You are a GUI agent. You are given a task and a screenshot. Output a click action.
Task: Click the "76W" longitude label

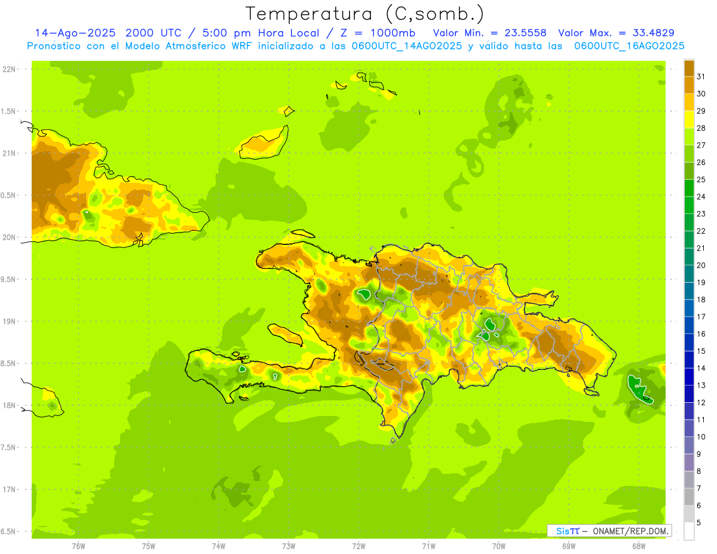coord(78,546)
